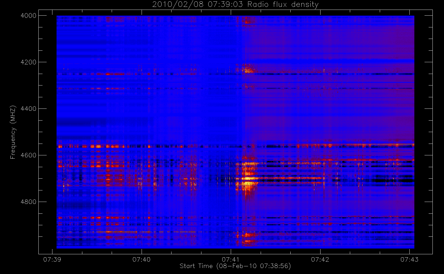The height and width of the screenshot is (274, 444).
Task: Click the 4600 frequency tick label
Action: 29,155
